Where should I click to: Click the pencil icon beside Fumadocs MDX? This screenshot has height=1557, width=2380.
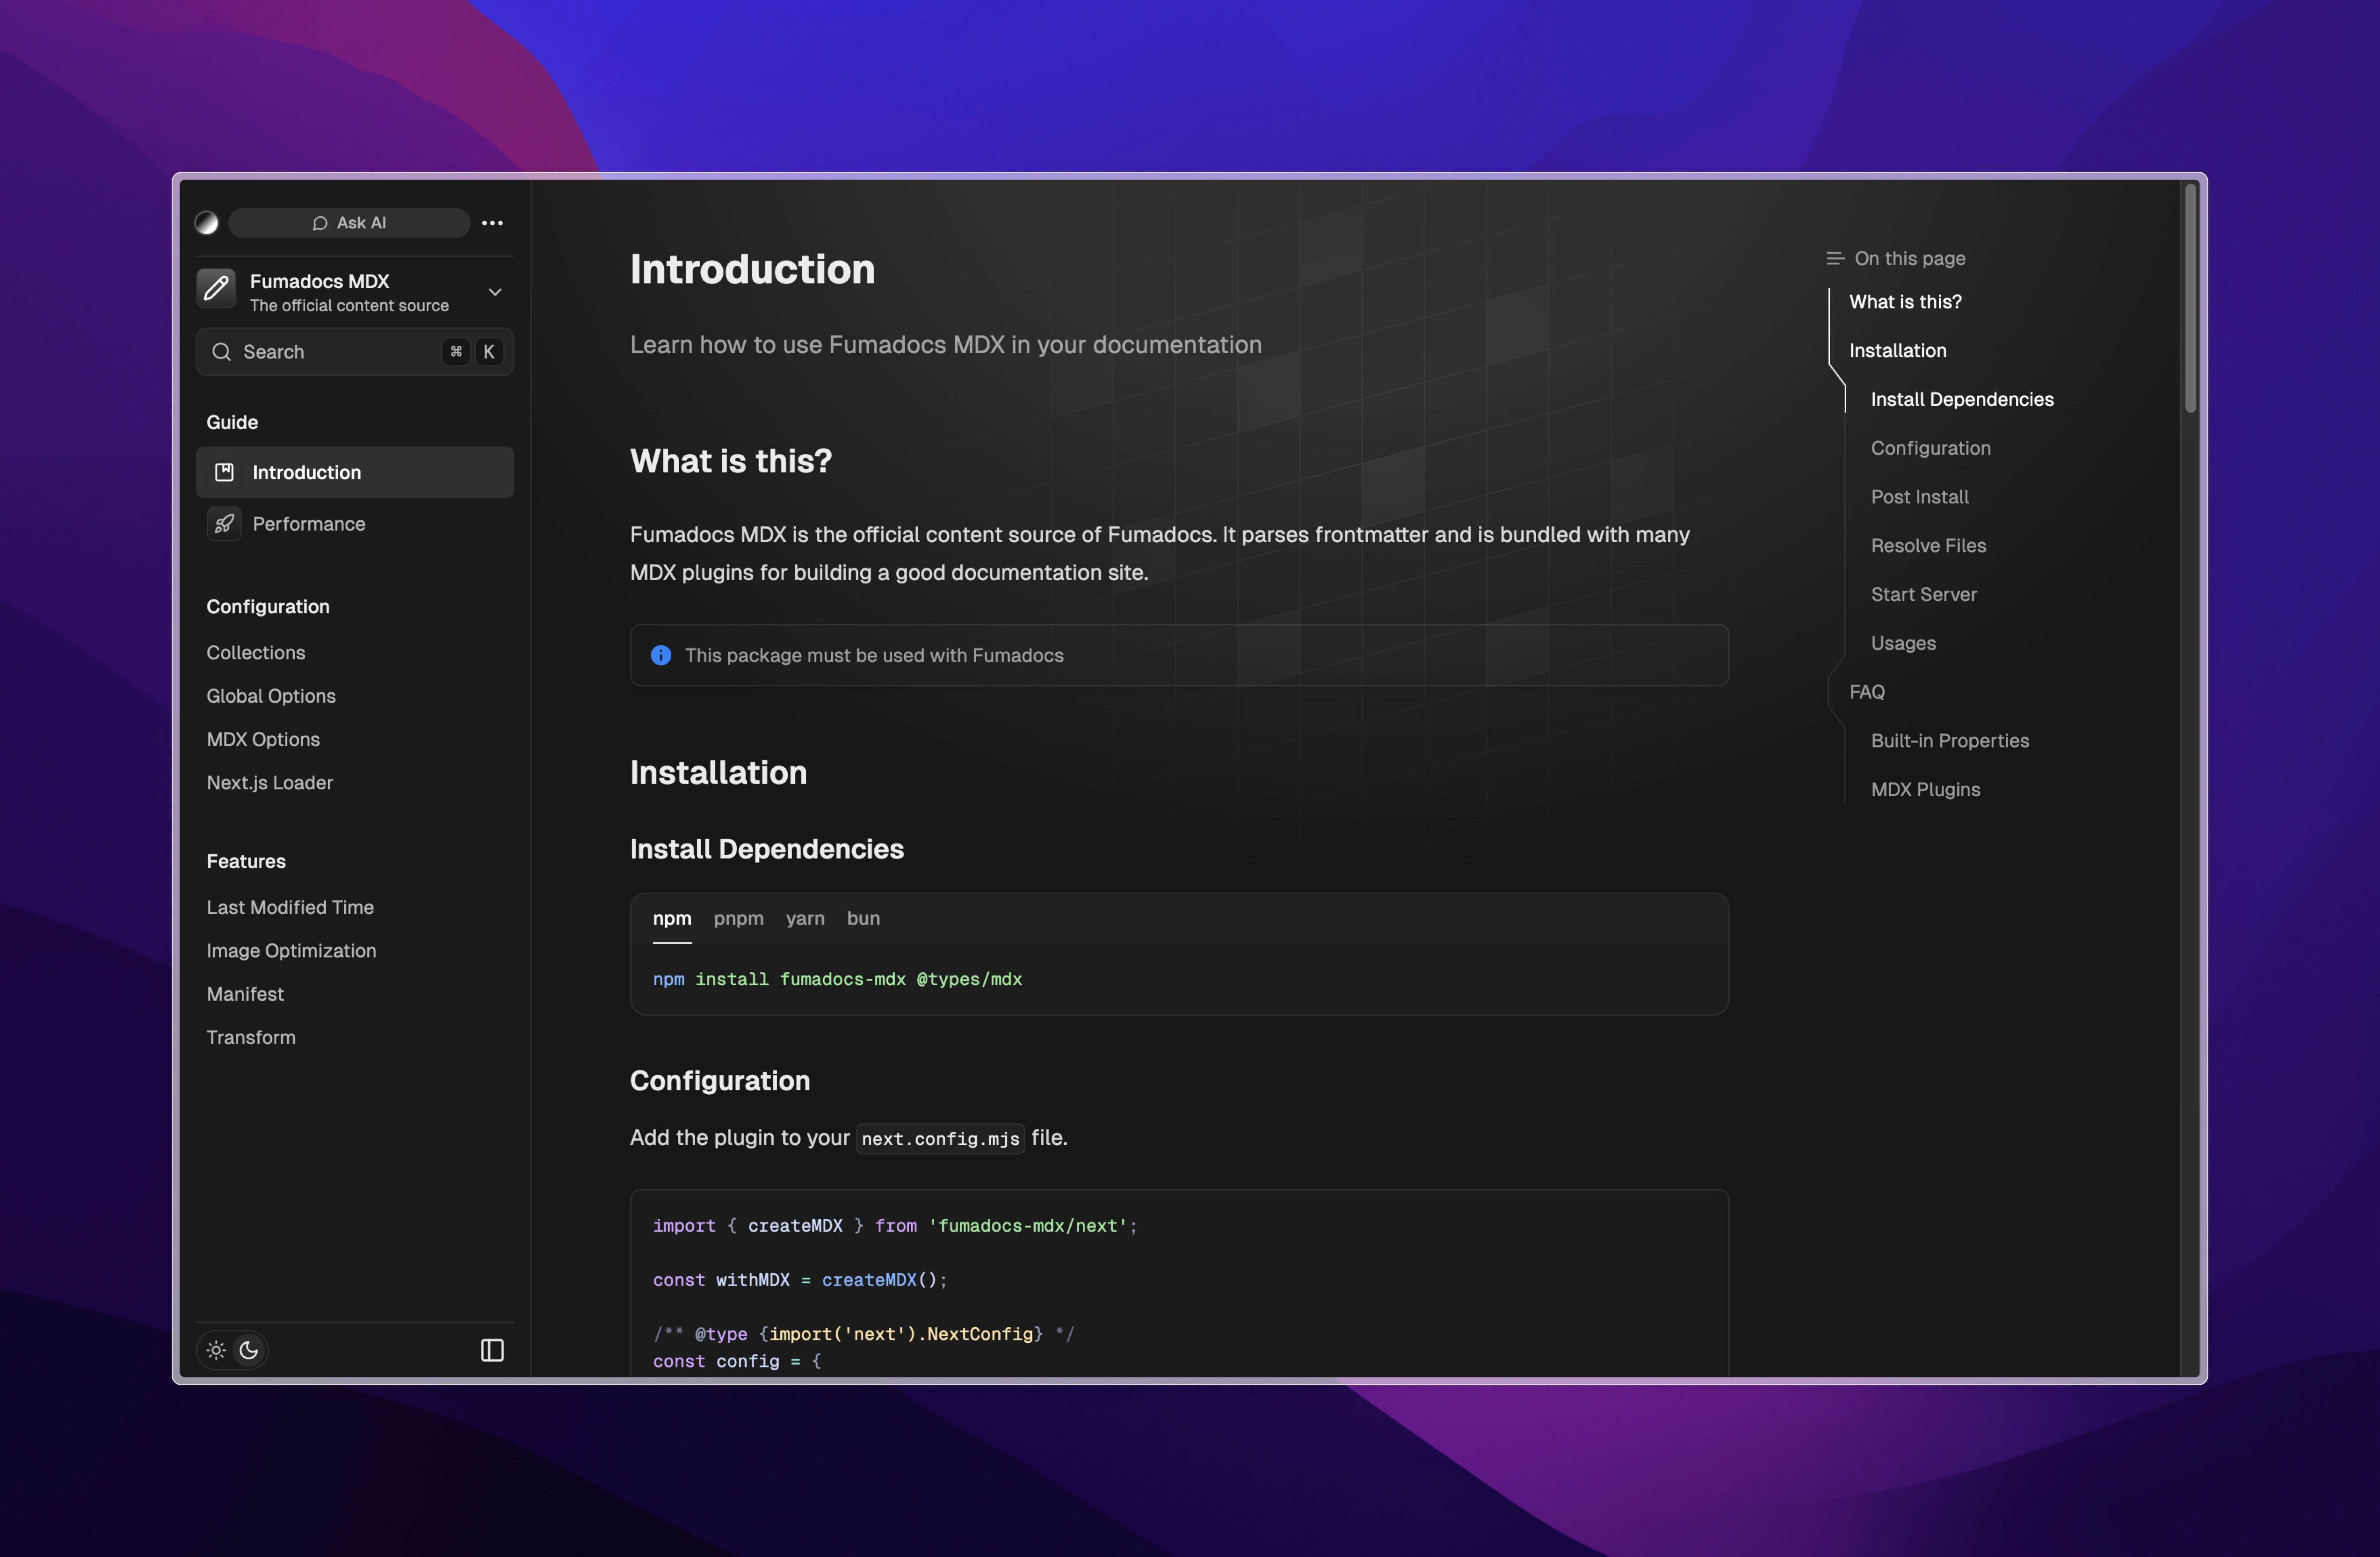click(216, 289)
